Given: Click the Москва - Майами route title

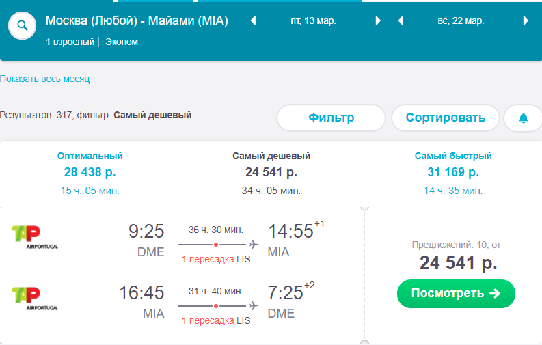Looking at the screenshot, I should (x=137, y=20).
